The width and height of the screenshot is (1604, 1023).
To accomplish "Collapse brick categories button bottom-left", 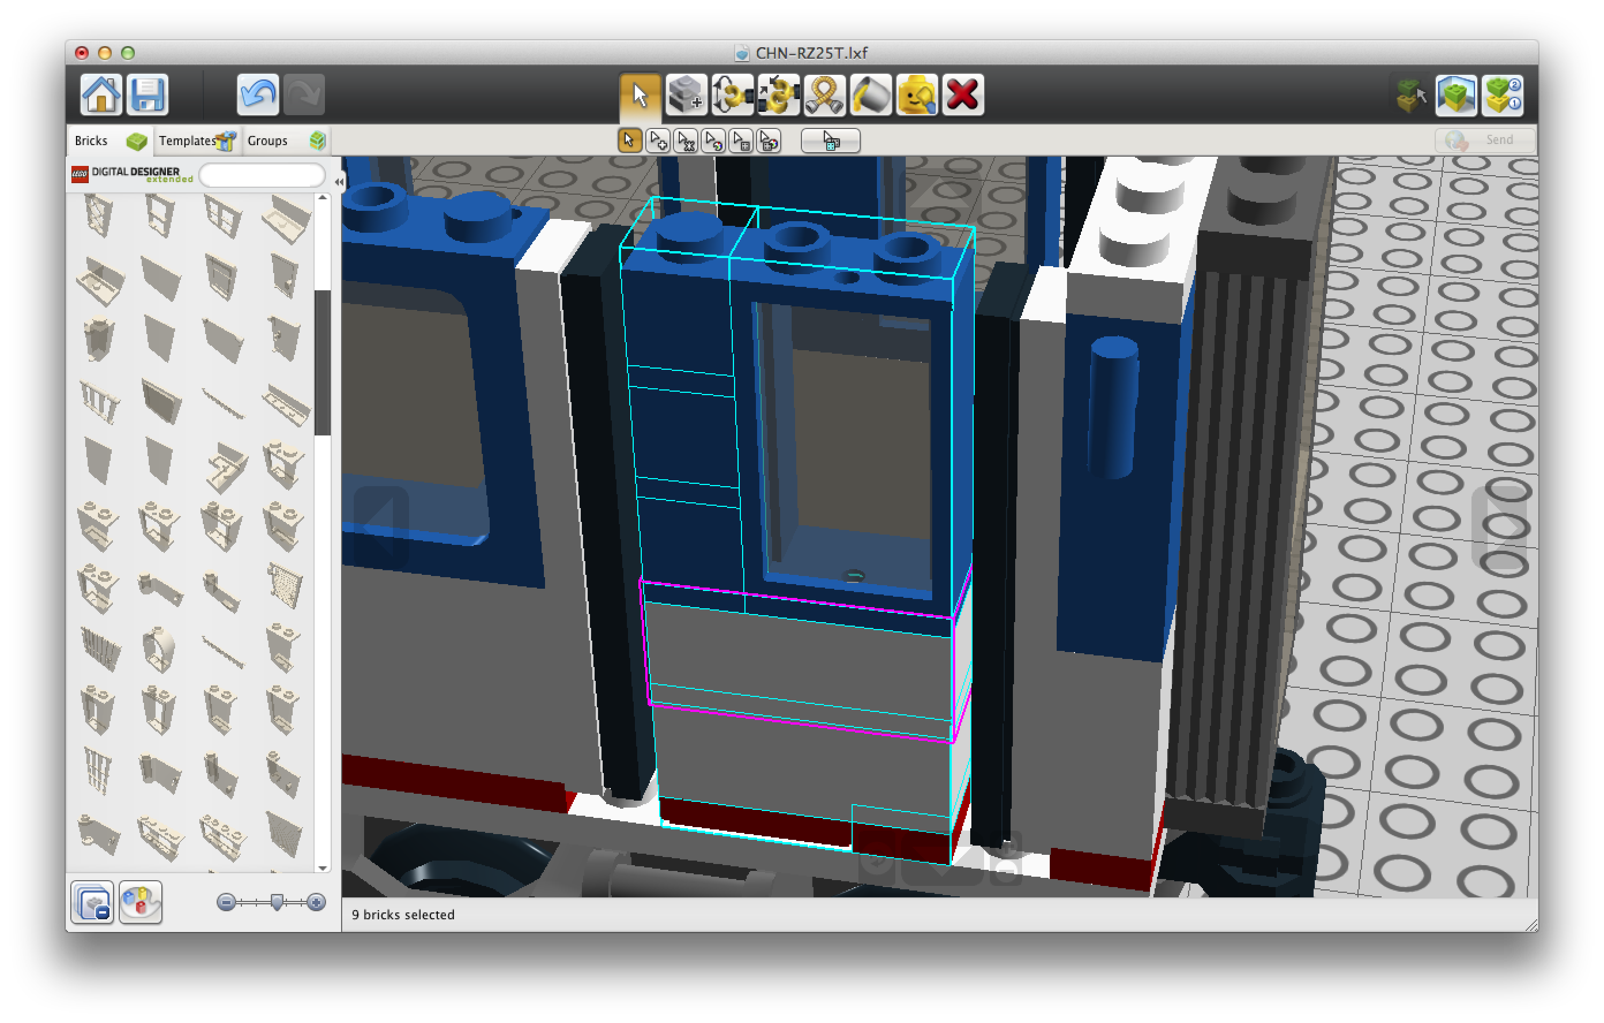I will point(93,903).
